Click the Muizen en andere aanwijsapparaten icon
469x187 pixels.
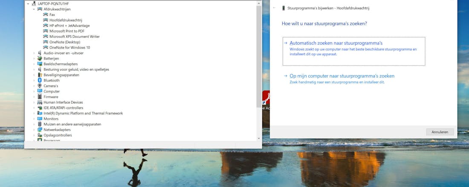[x=40, y=124]
